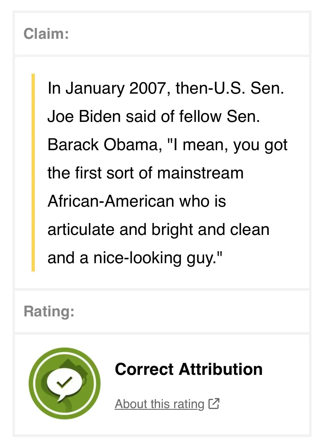Screen dimensions: 324x443
Task: Click the name "Joe Biden" in the claim
Action: [84, 116]
